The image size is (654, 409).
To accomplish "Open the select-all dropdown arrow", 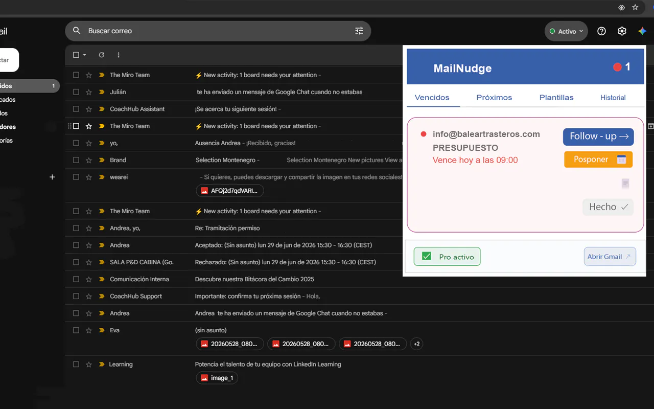I will 85,55.
